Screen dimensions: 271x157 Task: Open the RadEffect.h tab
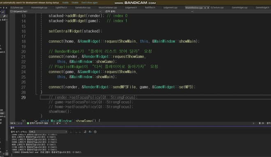tap(150, 8)
